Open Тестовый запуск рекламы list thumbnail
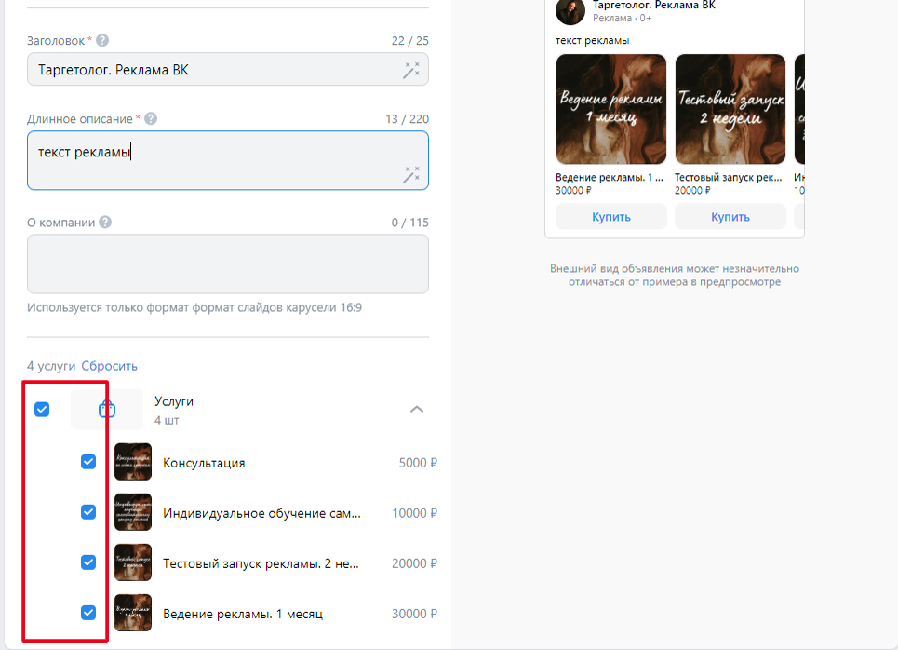Viewport: 898px width, 650px height. pyautogui.click(x=133, y=562)
